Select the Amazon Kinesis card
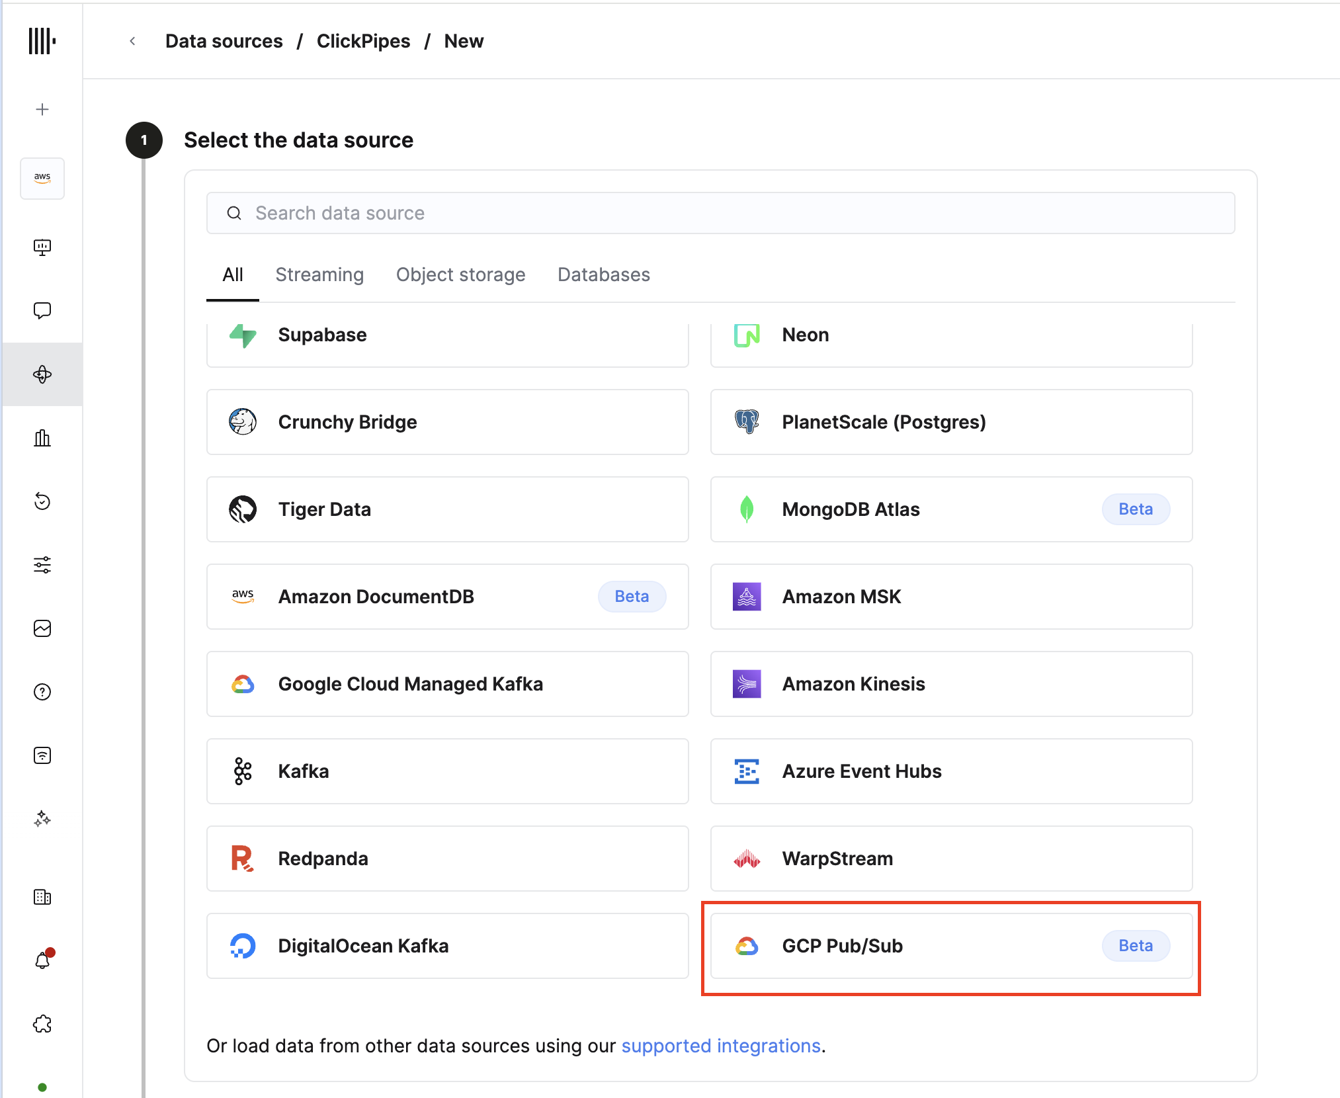 pos(951,684)
